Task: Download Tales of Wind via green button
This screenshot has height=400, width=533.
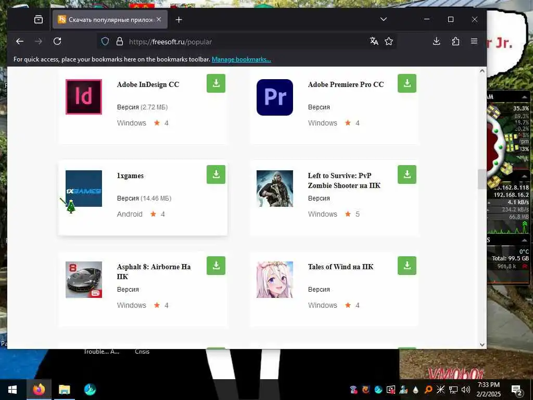Action: click(x=407, y=266)
